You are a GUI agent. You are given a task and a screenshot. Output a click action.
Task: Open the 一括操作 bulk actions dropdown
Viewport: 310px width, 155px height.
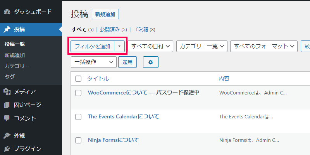pyautogui.click(x=94, y=62)
